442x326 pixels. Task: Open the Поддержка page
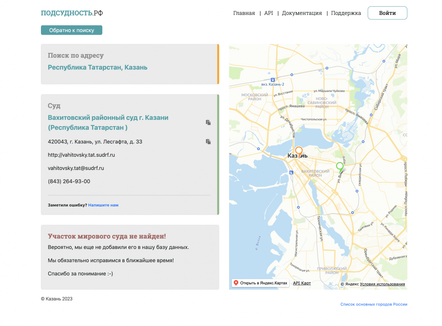[346, 13]
